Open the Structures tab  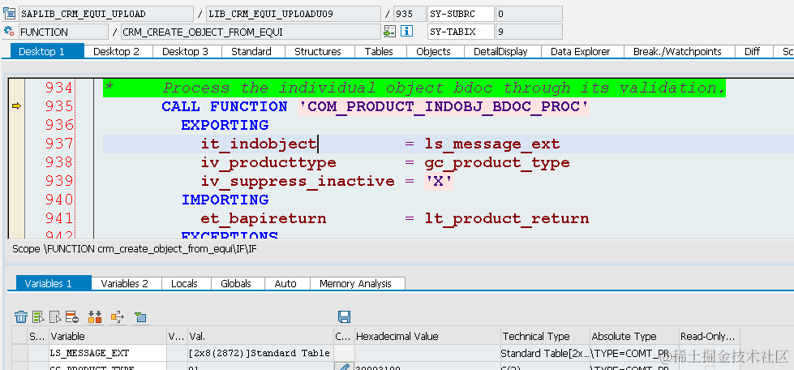[317, 51]
